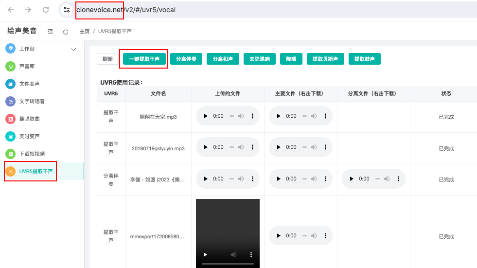Mute uploaded audio of 翱翔在天空.mp3
The height and width of the screenshot is (268, 477).
click(241, 116)
